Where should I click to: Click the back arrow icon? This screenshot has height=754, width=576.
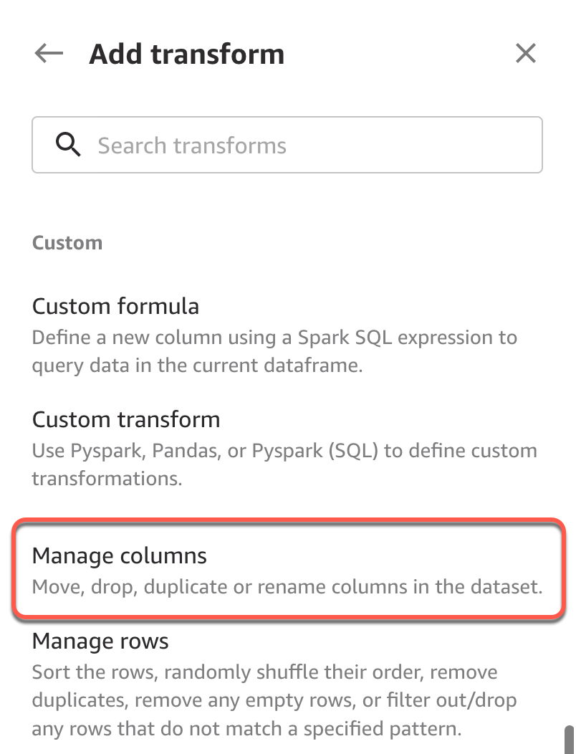pos(49,53)
